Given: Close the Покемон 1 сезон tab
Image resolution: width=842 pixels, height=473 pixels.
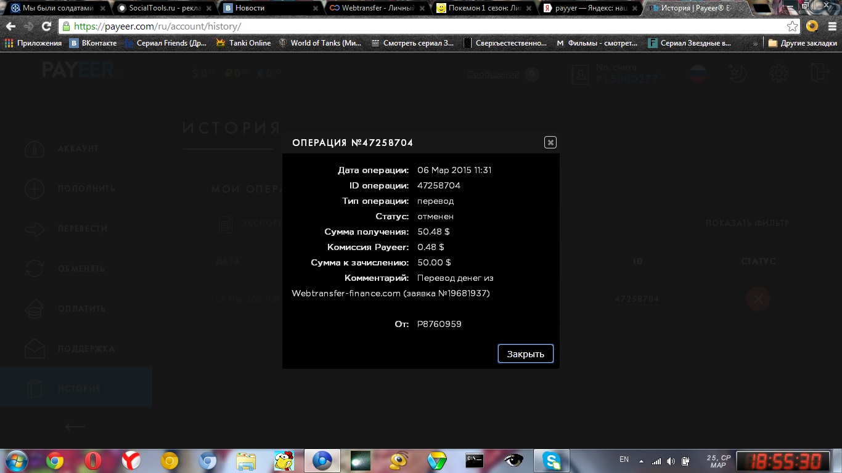Looking at the screenshot, I should [x=529, y=8].
